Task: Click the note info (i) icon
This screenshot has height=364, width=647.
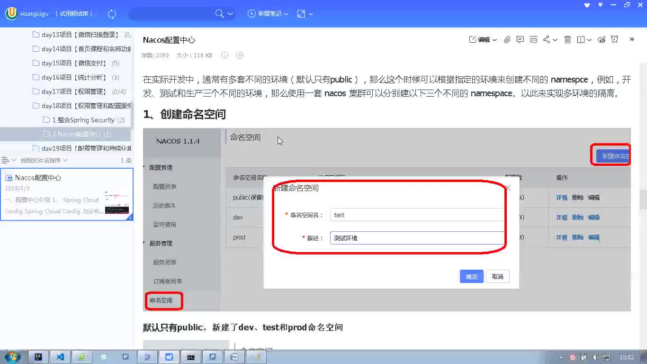Action: pos(225,55)
